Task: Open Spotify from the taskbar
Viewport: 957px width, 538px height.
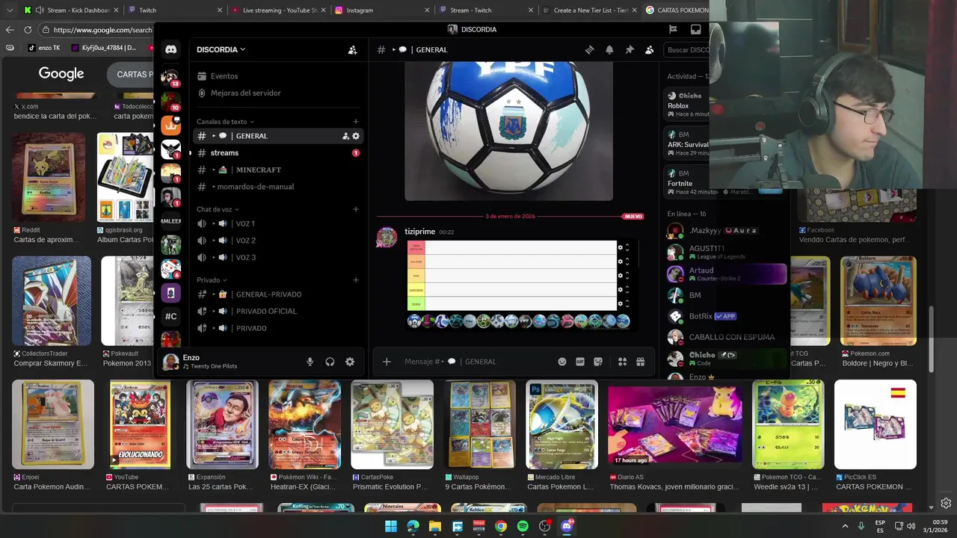Action: pos(523,526)
